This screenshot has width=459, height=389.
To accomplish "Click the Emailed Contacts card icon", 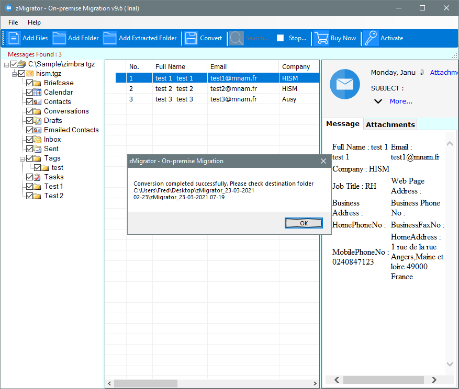I will [37, 130].
